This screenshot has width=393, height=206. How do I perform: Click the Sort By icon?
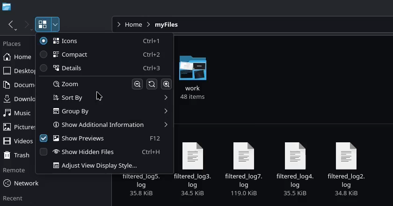point(56,97)
